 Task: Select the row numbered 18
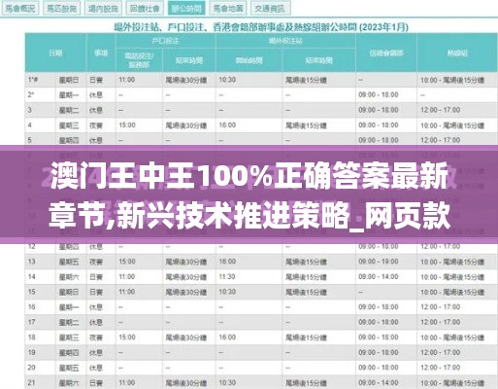point(261,337)
